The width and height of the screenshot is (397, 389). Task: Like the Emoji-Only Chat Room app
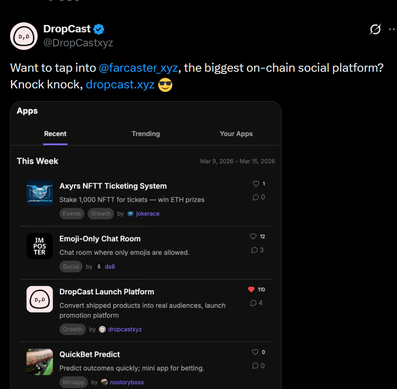[253, 237]
